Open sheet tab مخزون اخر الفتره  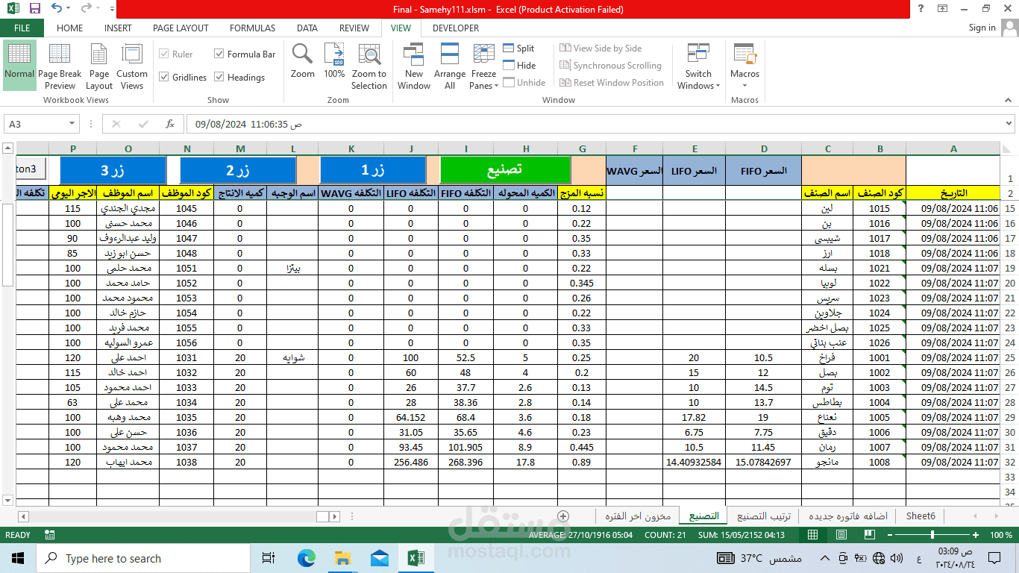point(638,516)
